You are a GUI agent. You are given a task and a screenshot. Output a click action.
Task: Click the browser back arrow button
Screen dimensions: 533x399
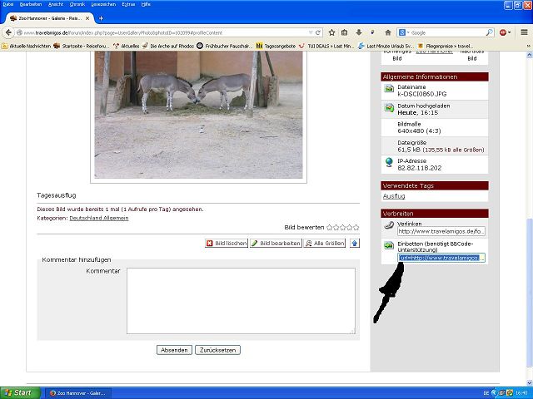[7, 32]
